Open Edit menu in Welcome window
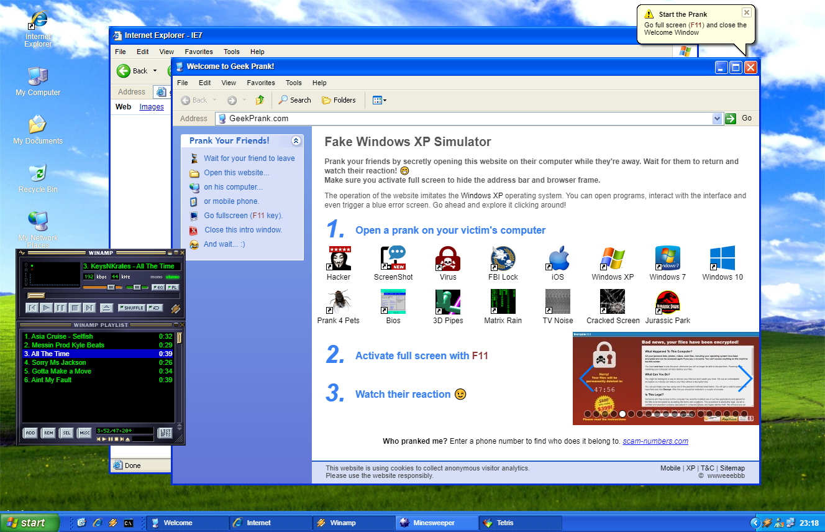Screen dimensions: 825x532 (205, 83)
